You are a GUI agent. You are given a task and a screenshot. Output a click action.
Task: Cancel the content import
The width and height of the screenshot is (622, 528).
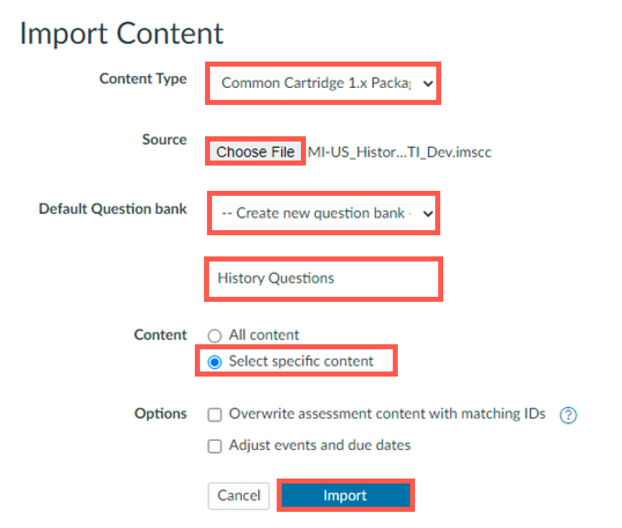pos(238,495)
